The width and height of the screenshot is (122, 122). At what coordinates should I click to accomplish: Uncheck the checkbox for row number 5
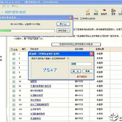tap(14, 68)
